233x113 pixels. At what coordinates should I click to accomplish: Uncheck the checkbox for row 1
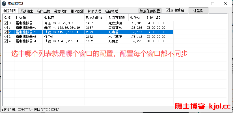coord(6,28)
